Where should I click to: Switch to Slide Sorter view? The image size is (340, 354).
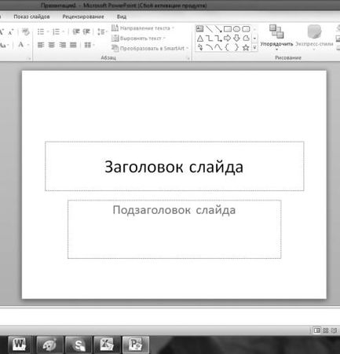tap(326, 330)
